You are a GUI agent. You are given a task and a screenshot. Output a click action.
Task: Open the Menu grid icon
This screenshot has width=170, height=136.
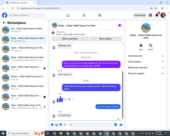pyautogui.click(x=150, y=15)
